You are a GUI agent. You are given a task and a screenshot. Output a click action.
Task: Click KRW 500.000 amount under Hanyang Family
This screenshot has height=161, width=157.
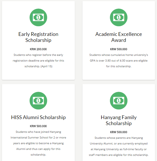click(x=118, y=132)
